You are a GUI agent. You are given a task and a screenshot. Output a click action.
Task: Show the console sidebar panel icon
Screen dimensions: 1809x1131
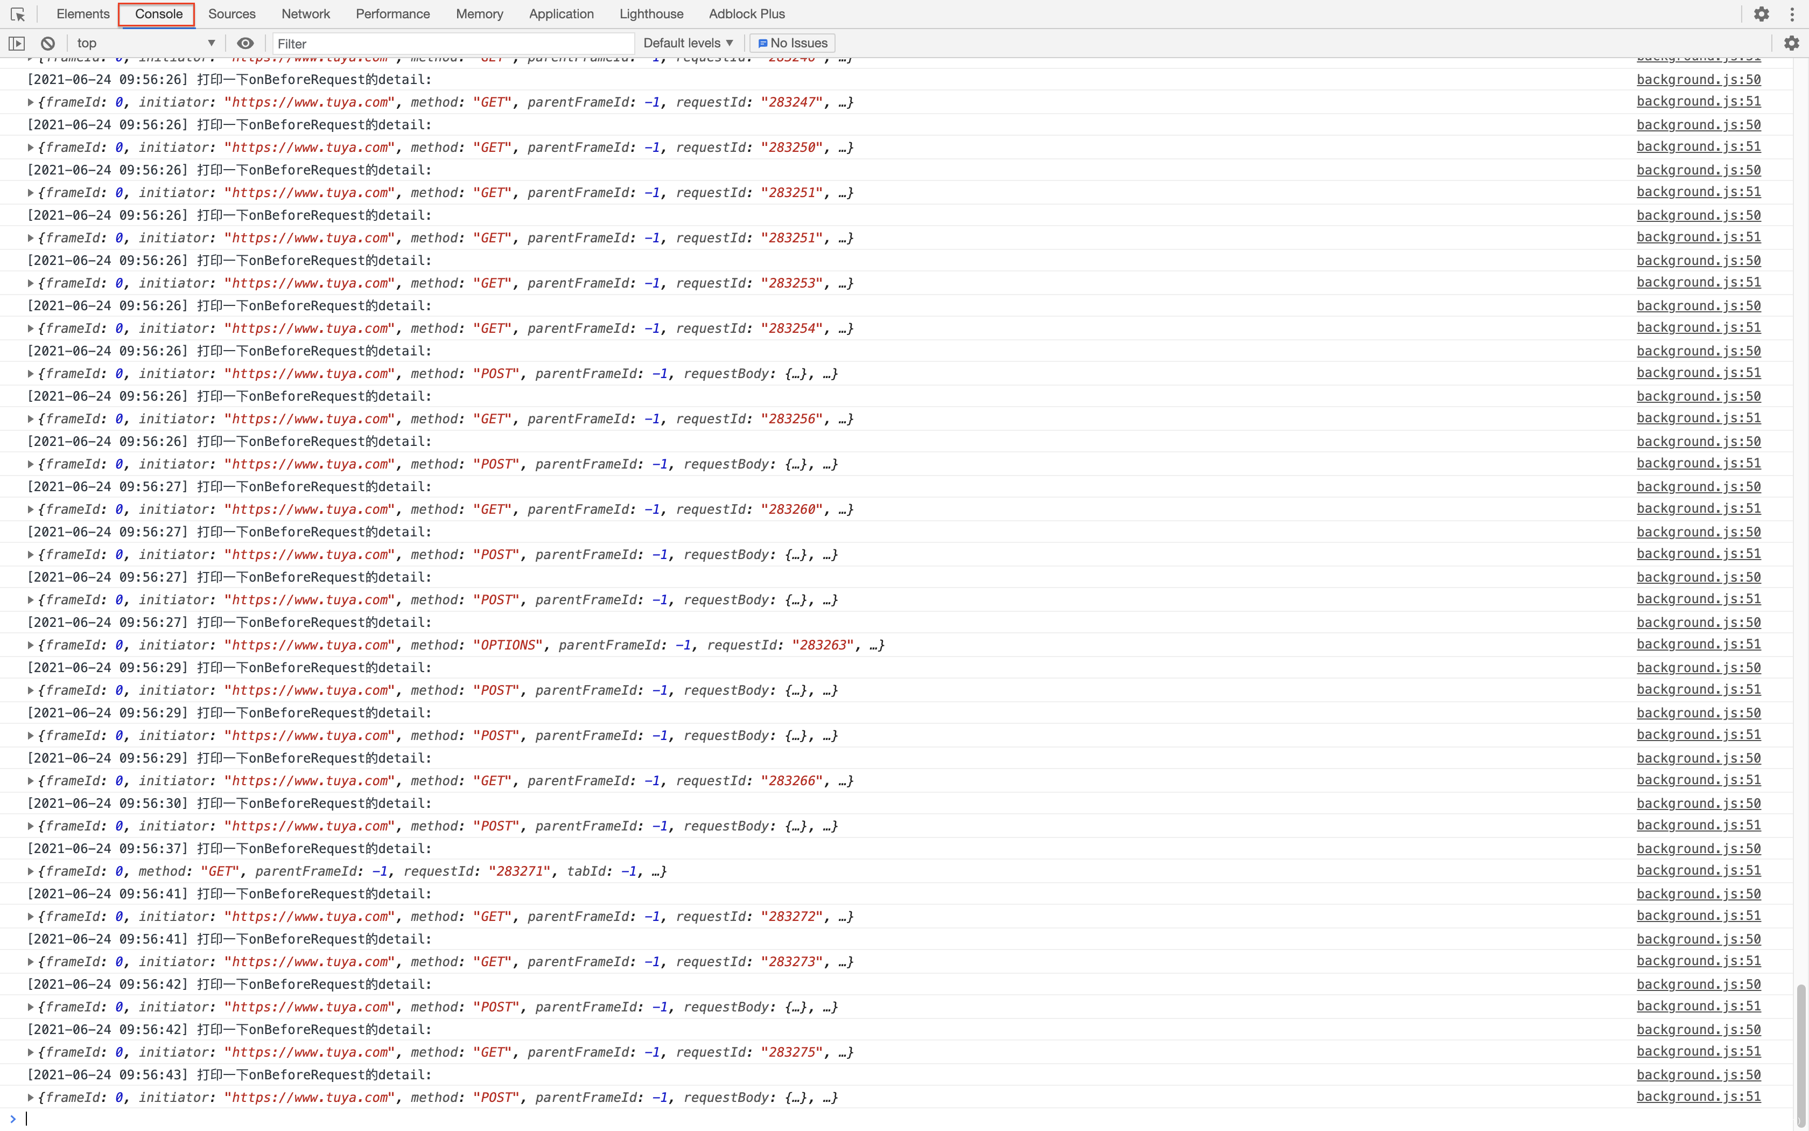pyautogui.click(x=17, y=44)
